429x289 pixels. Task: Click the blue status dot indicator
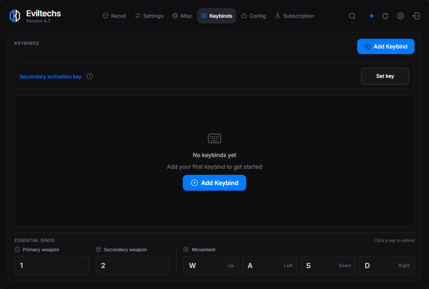371,16
